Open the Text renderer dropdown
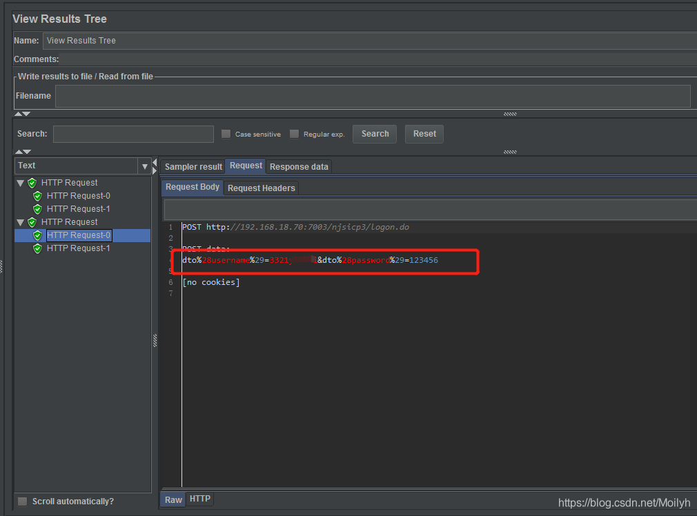697x516 pixels. point(144,166)
